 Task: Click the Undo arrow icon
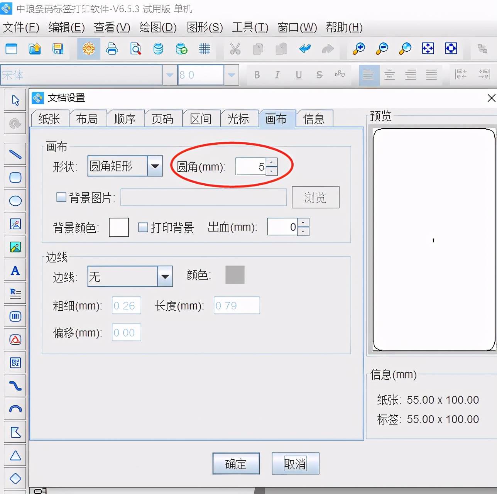305,49
